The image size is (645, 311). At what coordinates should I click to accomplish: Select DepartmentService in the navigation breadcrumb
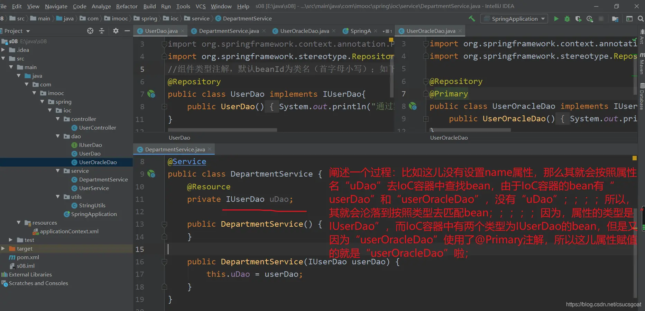point(247,19)
